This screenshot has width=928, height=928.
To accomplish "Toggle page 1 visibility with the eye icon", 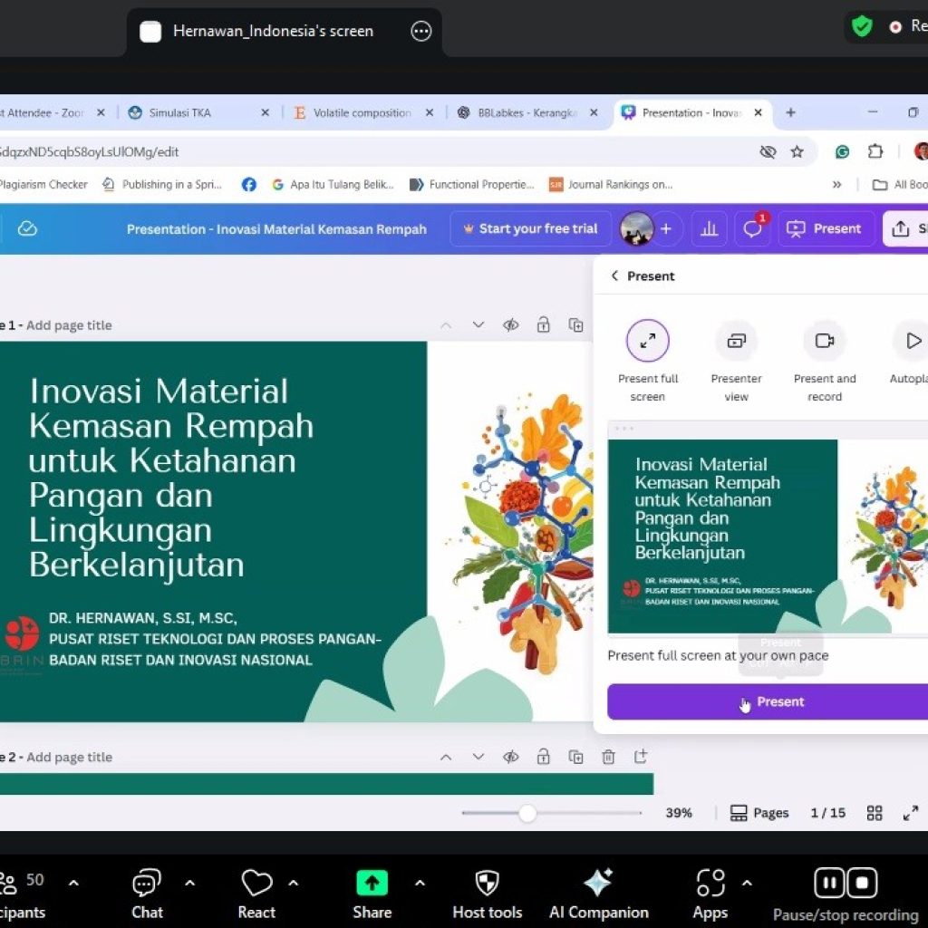I will click(x=511, y=325).
